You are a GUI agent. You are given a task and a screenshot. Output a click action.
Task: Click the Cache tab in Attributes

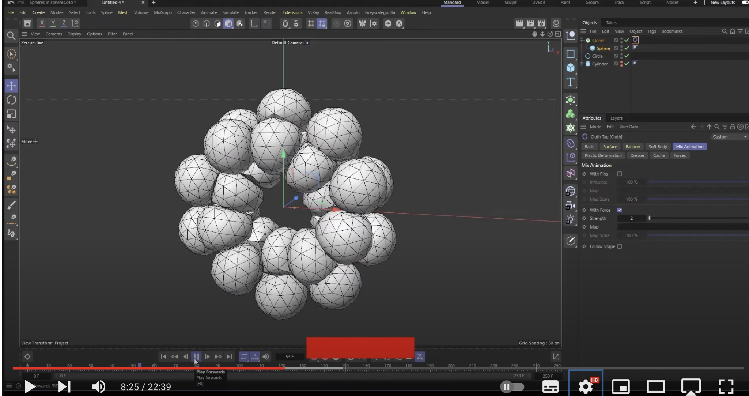click(x=659, y=155)
